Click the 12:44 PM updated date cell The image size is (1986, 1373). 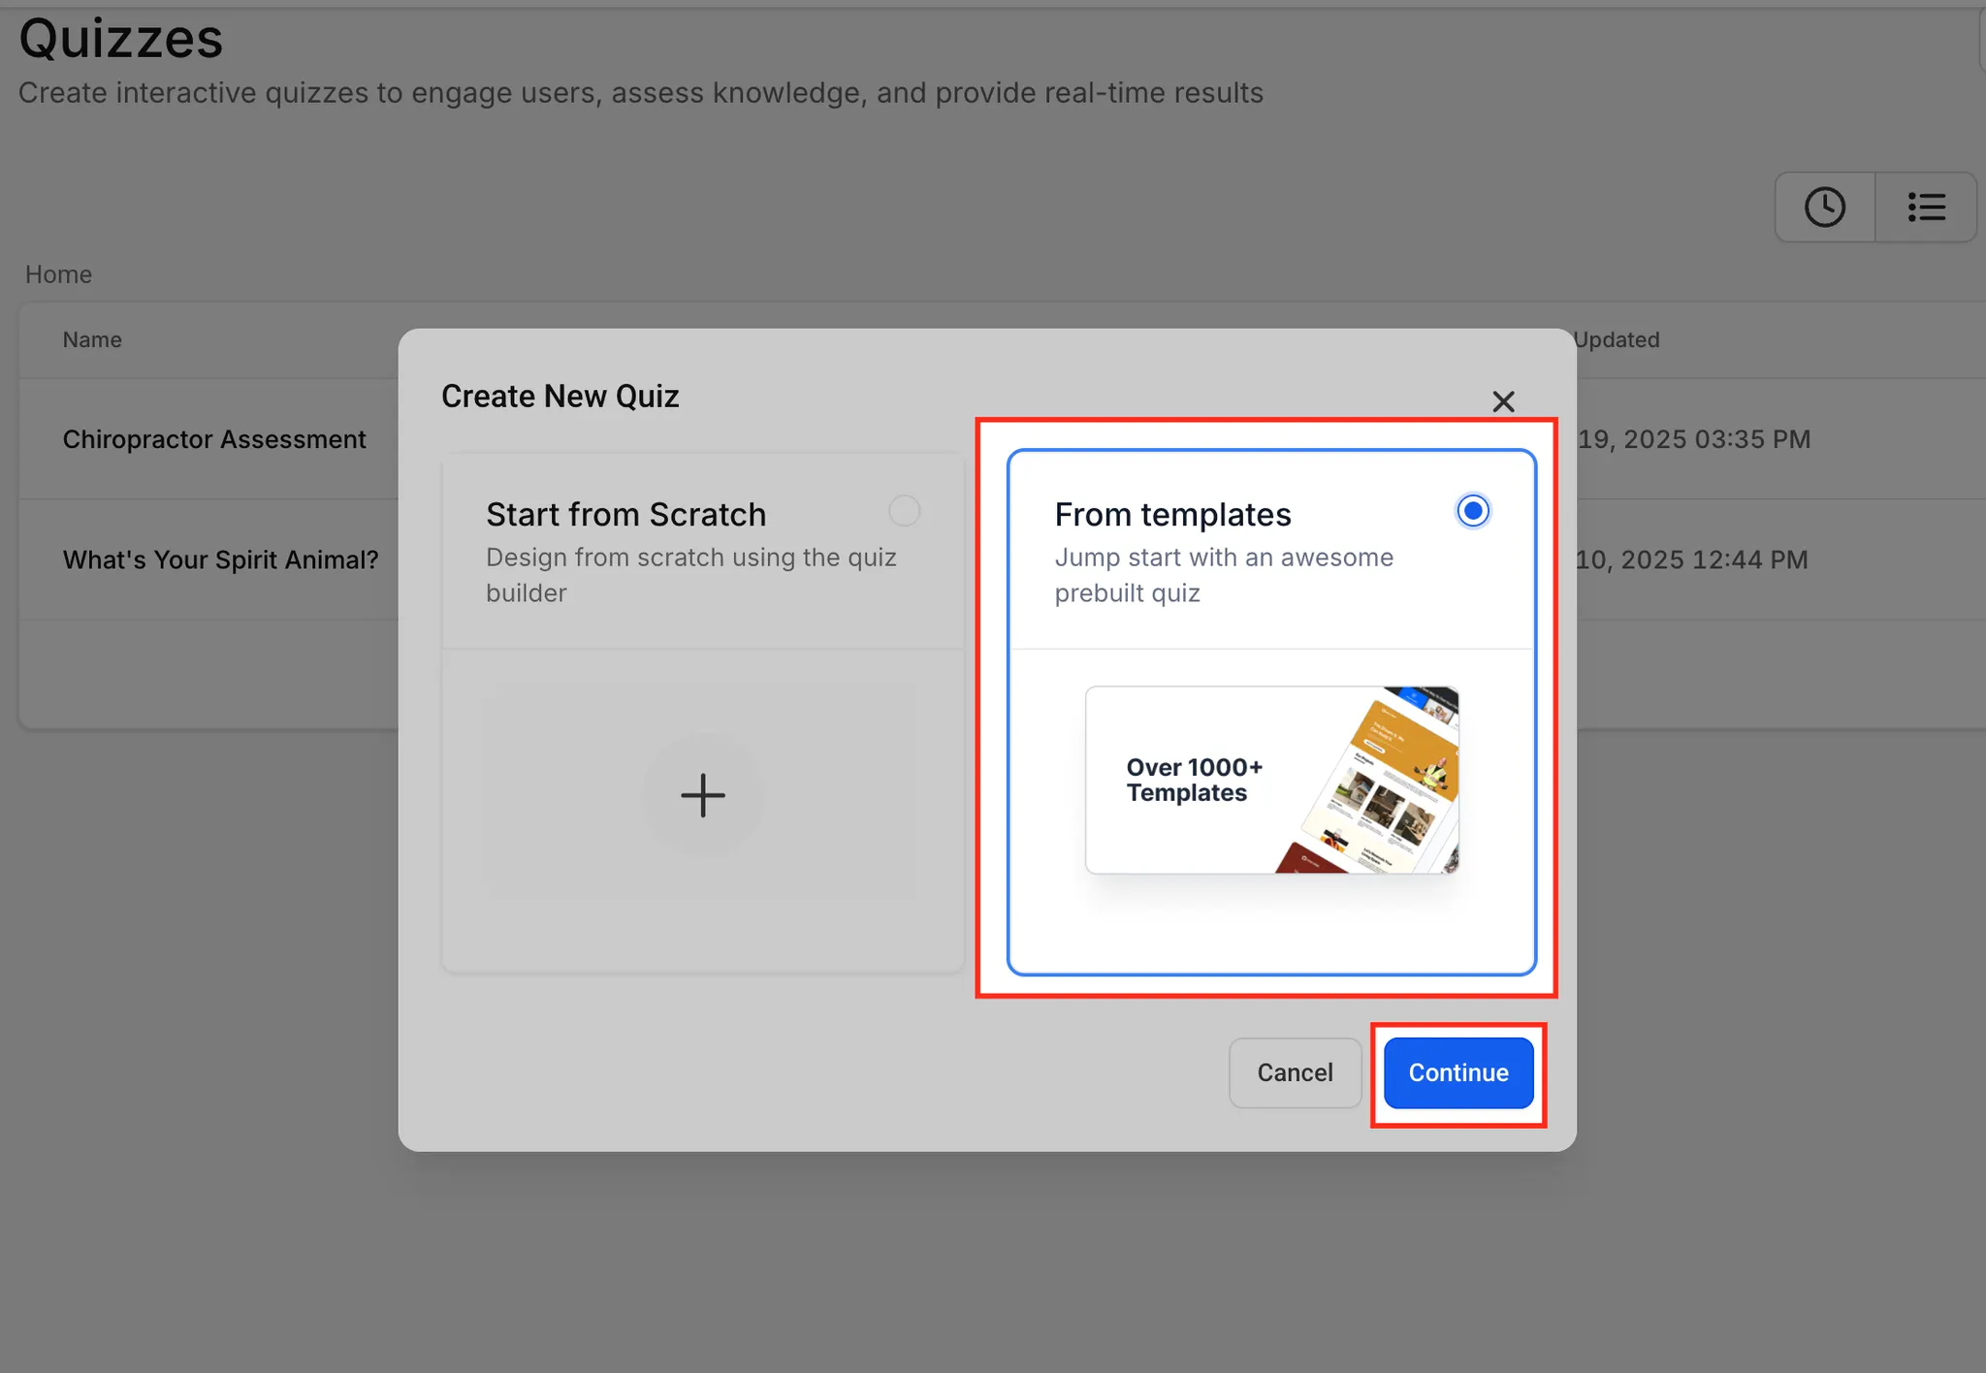(x=1691, y=559)
